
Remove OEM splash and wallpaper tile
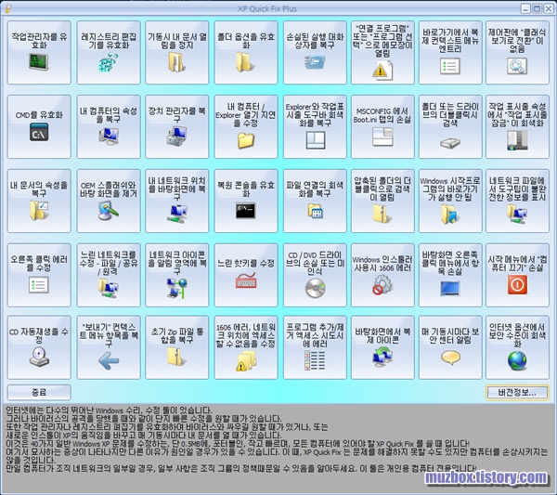pyautogui.click(x=109, y=201)
